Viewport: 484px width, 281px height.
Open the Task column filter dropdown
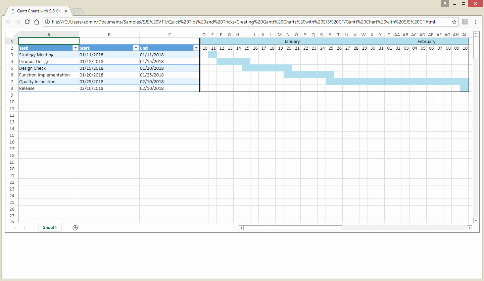coord(76,48)
